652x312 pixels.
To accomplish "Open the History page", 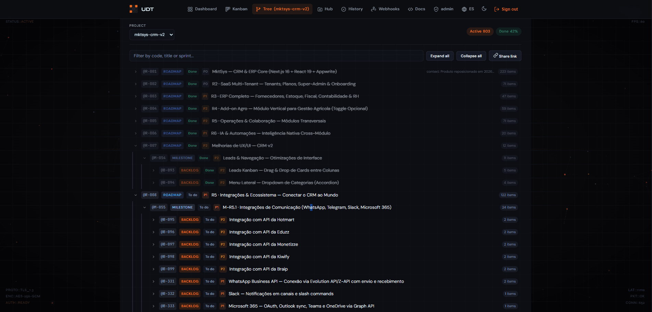I will (x=352, y=9).
